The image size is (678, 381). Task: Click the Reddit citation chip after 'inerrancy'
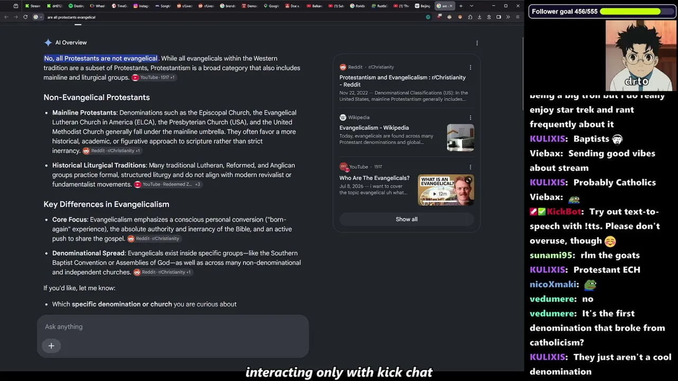pyautogui.click(x=112, y=151)
